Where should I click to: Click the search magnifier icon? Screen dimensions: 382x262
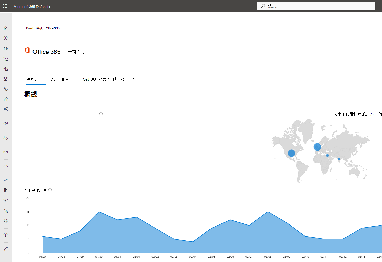point(263,6)
